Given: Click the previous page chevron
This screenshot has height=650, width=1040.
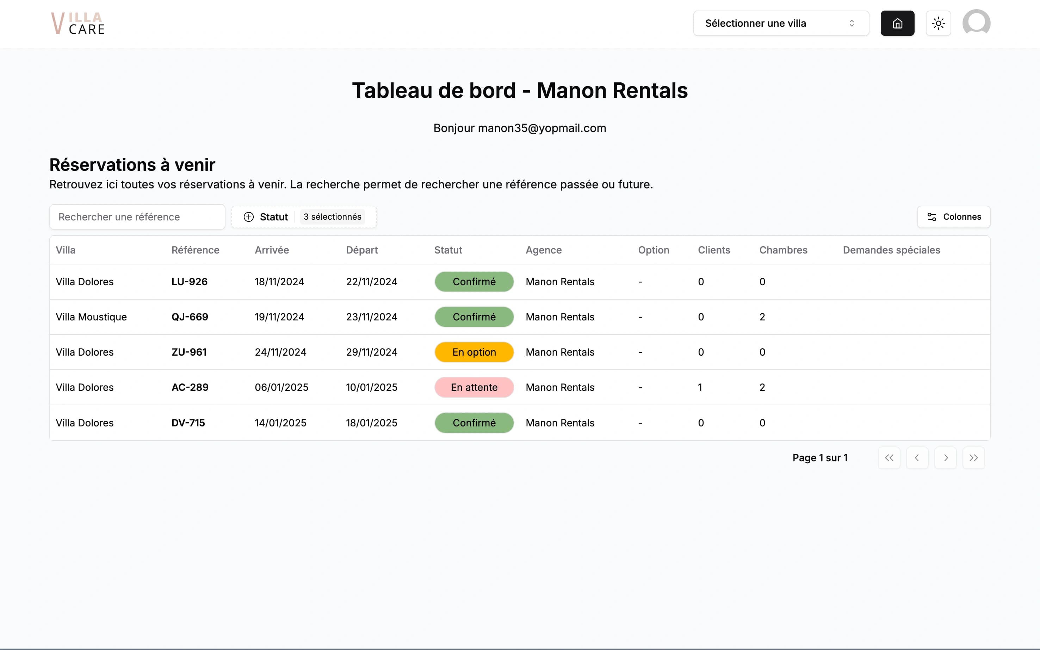Looking at the screenshot, I should (917, 458).
